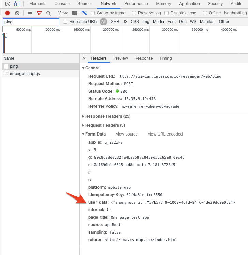This screenshot has height=255, width=248.
Task: Collapse the General section
Action: click(x=83, y=68)
